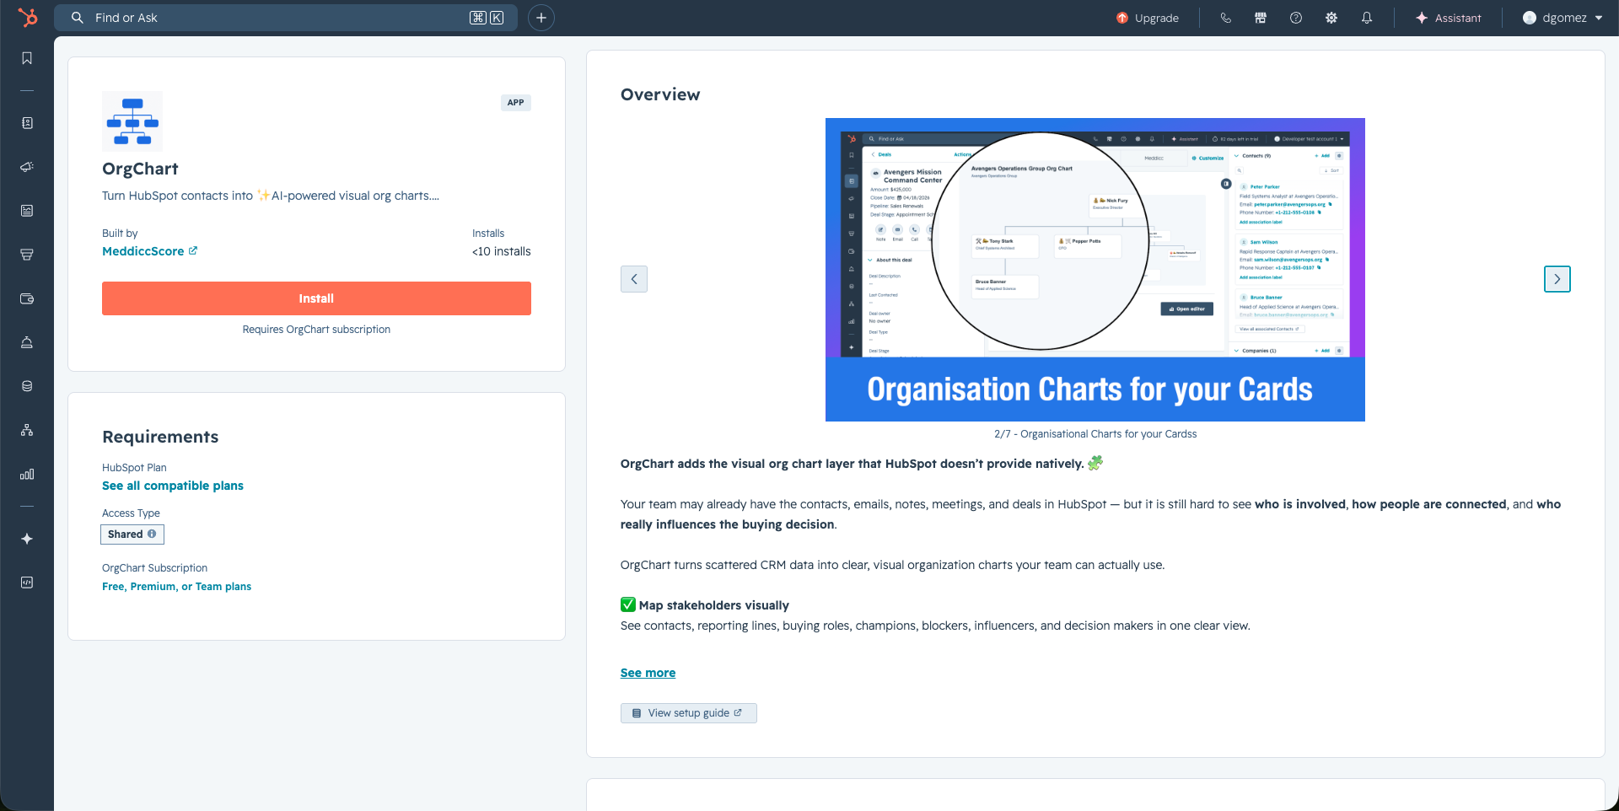Open the See all compatible plans link

point(173,486)
